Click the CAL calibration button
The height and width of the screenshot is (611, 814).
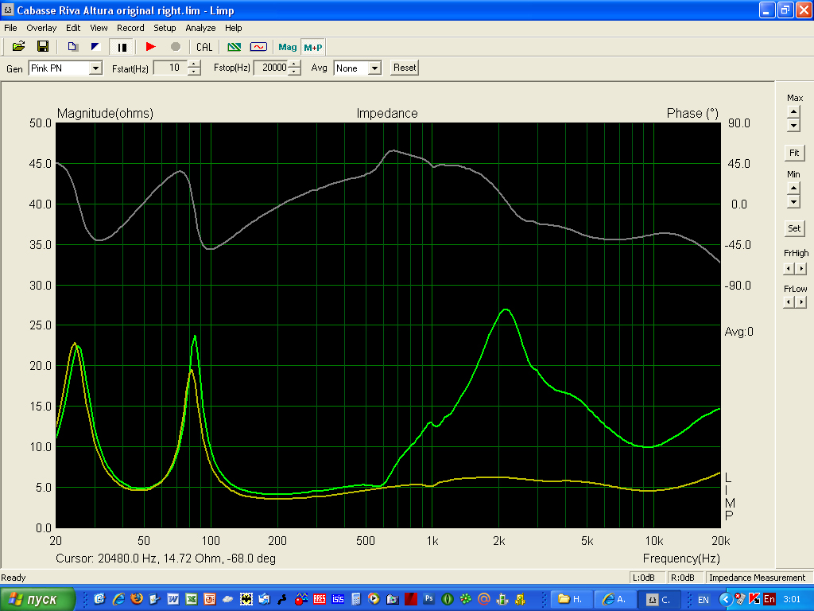204,47
